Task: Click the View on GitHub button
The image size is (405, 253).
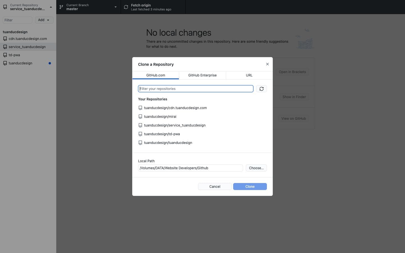Action: tap(293, 118)
